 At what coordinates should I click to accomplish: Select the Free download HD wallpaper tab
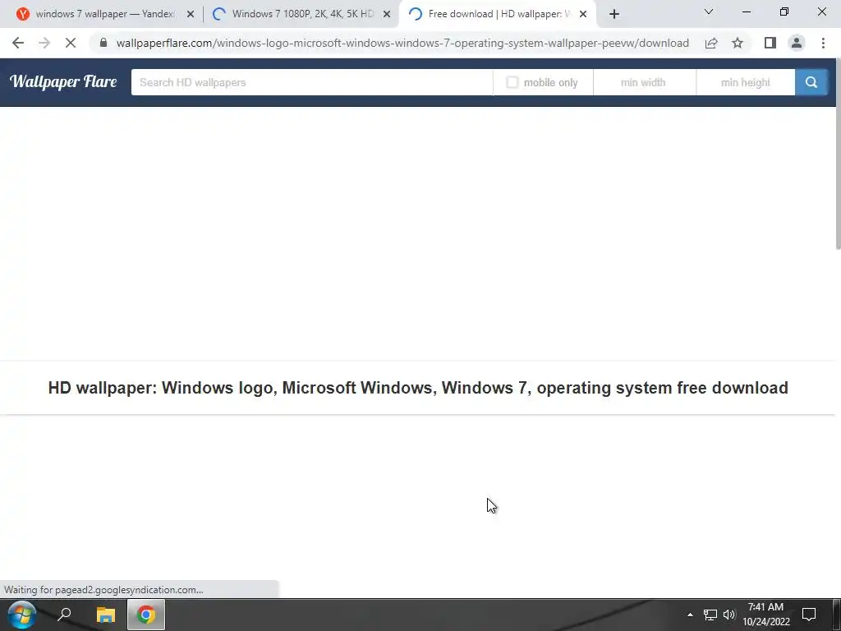[499, 14]
